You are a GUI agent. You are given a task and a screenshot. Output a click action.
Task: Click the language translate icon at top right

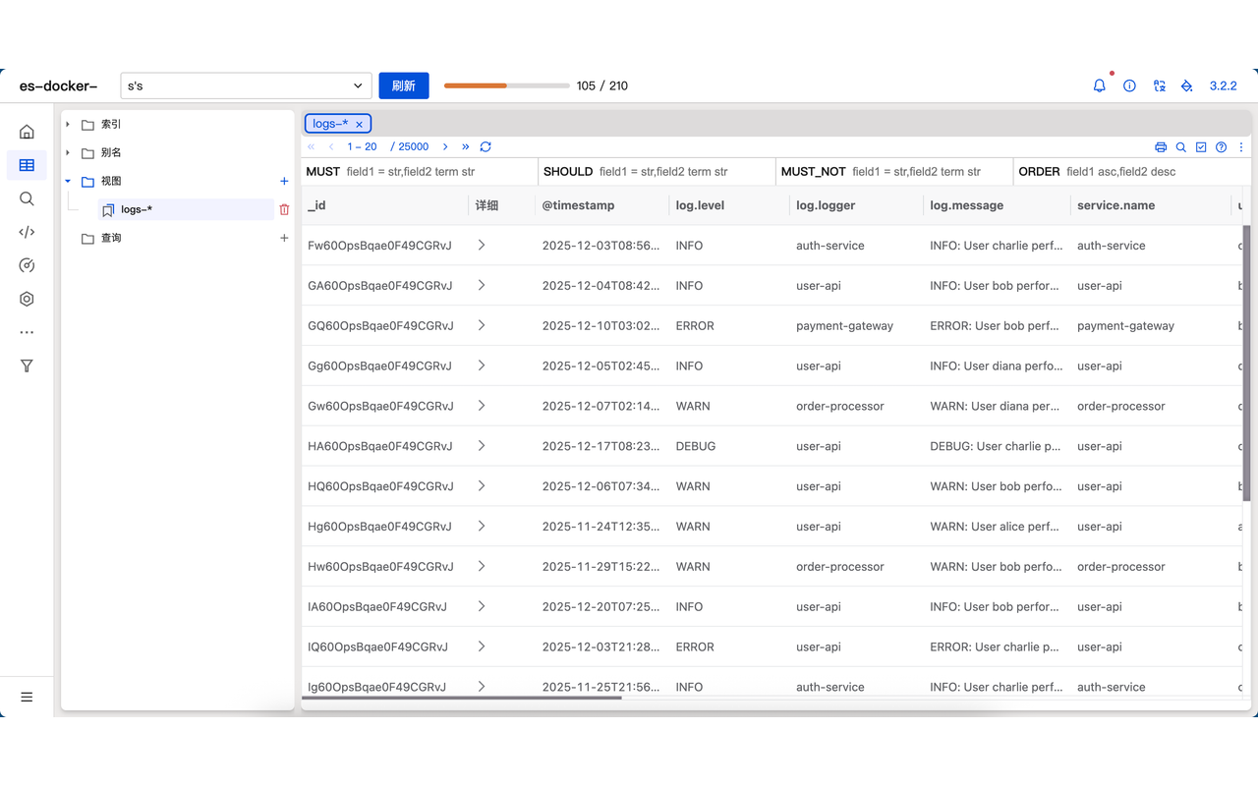1160,85
